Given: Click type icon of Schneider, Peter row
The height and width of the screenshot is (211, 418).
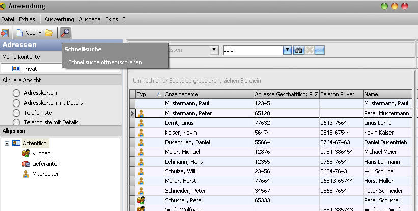Looking at the screenshot, I should coord(141,191).
